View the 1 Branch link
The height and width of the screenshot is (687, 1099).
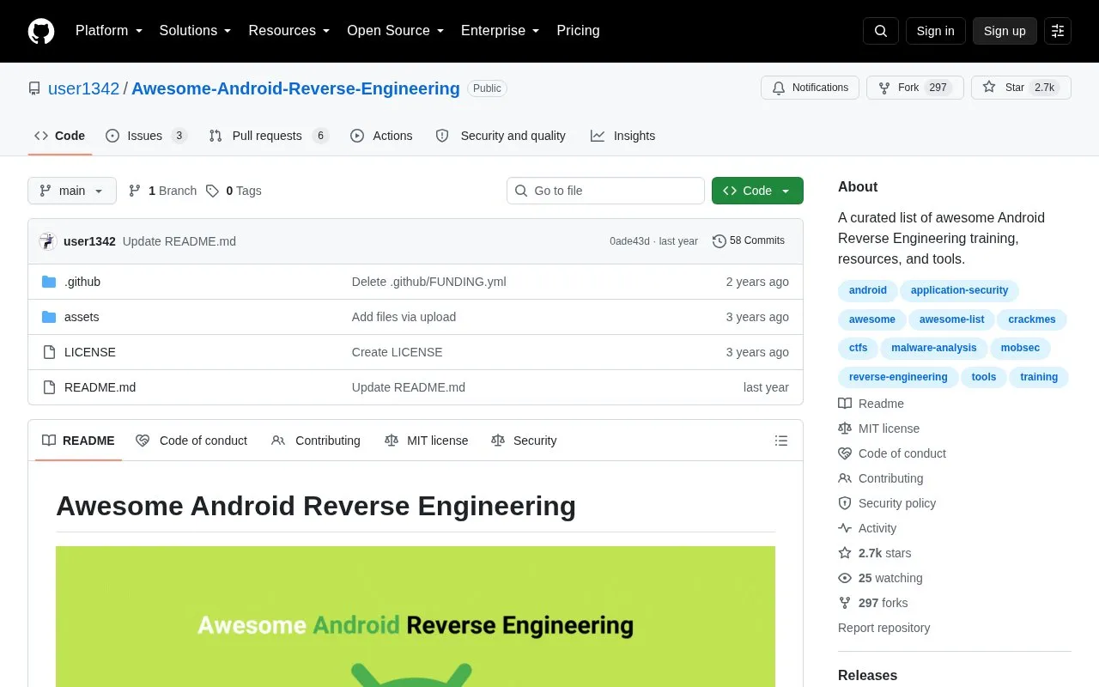tap(162, 191)
